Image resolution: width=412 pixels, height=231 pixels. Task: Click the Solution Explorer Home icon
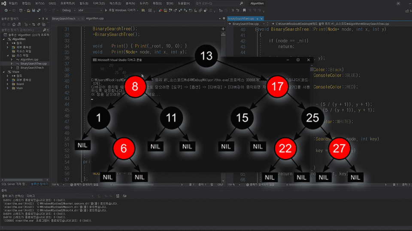point(14,24)
